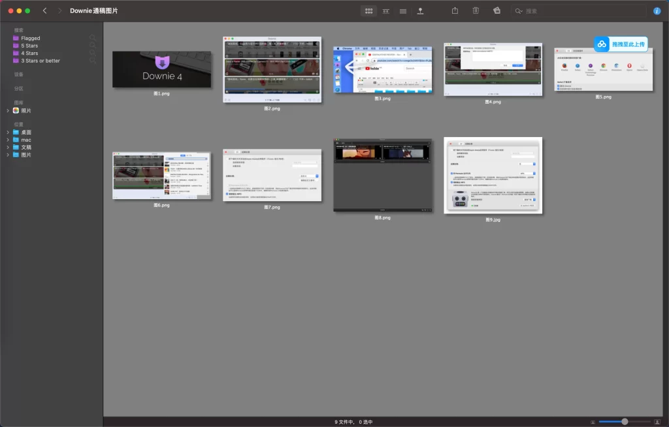Expand the 文稿 folder disclosure arrow
The width and height of the screenshot is (669, 427).
8,147
